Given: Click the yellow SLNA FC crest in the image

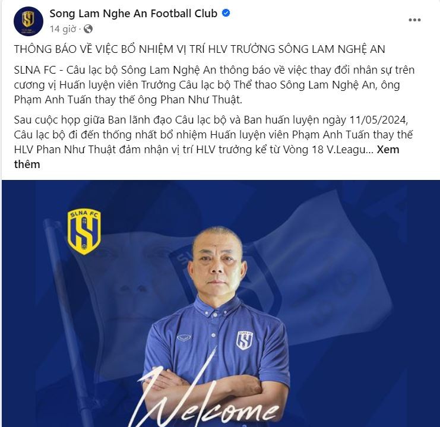Looking at the screenshot, I should coord(84,232).
